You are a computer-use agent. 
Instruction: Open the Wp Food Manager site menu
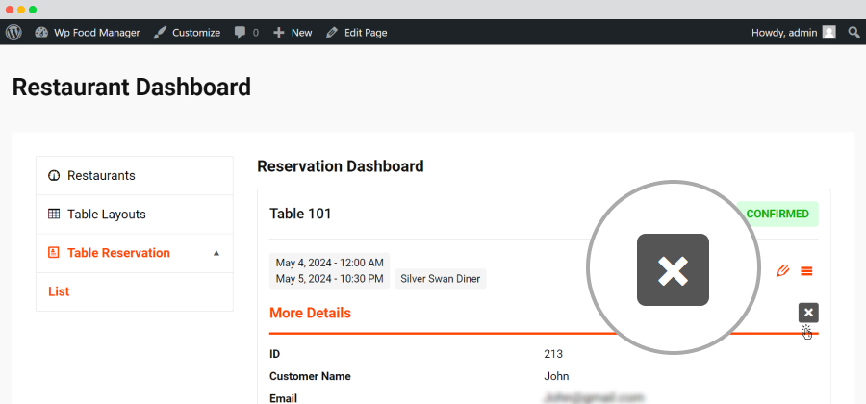click(x=88, y=33)
